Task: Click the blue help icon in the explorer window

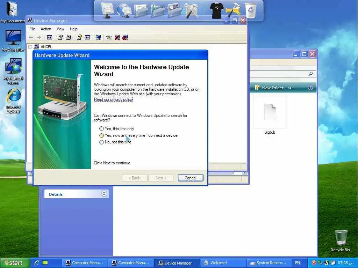Action: click(310, 88)
